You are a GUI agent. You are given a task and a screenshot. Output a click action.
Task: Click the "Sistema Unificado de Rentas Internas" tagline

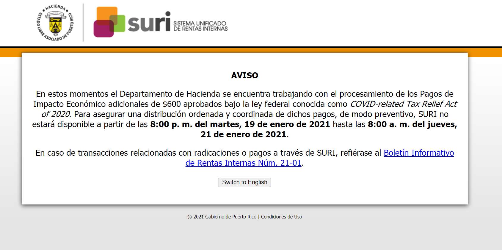click(x=200, y=26)
